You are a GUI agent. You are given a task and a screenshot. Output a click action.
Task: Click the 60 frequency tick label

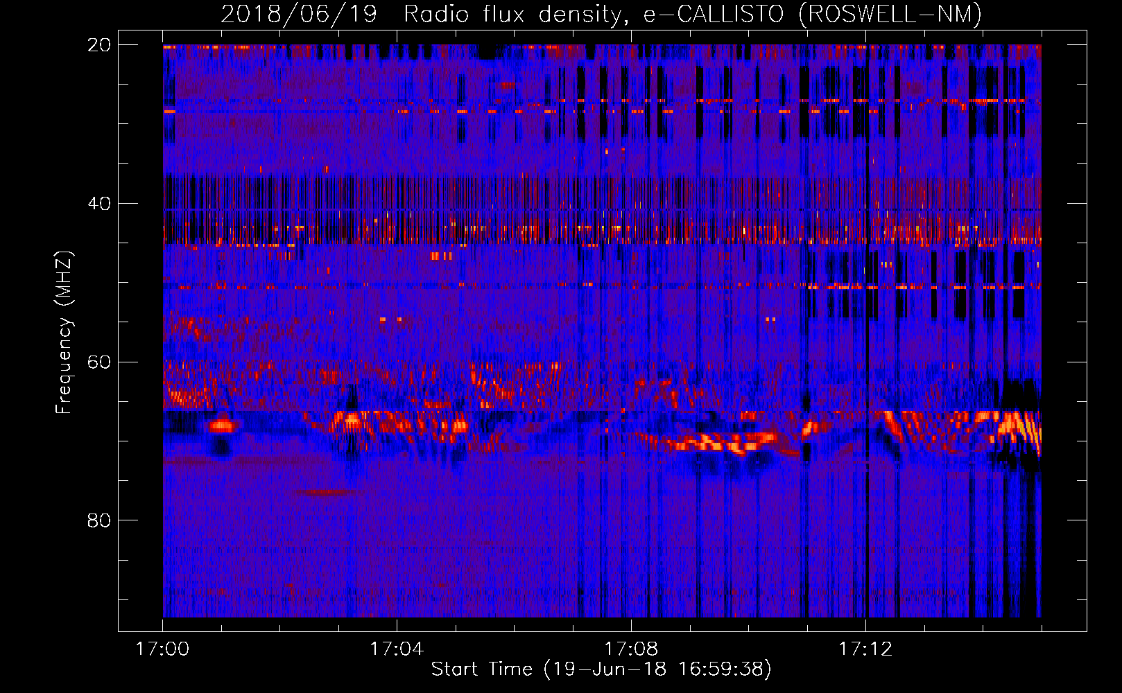point(98,362)
